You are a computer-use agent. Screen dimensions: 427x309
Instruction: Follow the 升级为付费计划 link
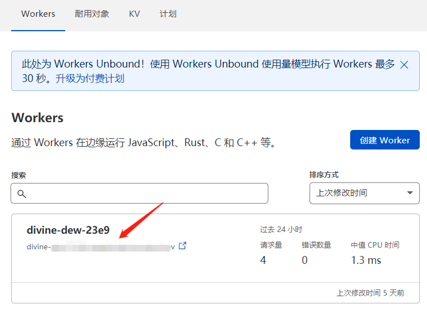[90, 79]
